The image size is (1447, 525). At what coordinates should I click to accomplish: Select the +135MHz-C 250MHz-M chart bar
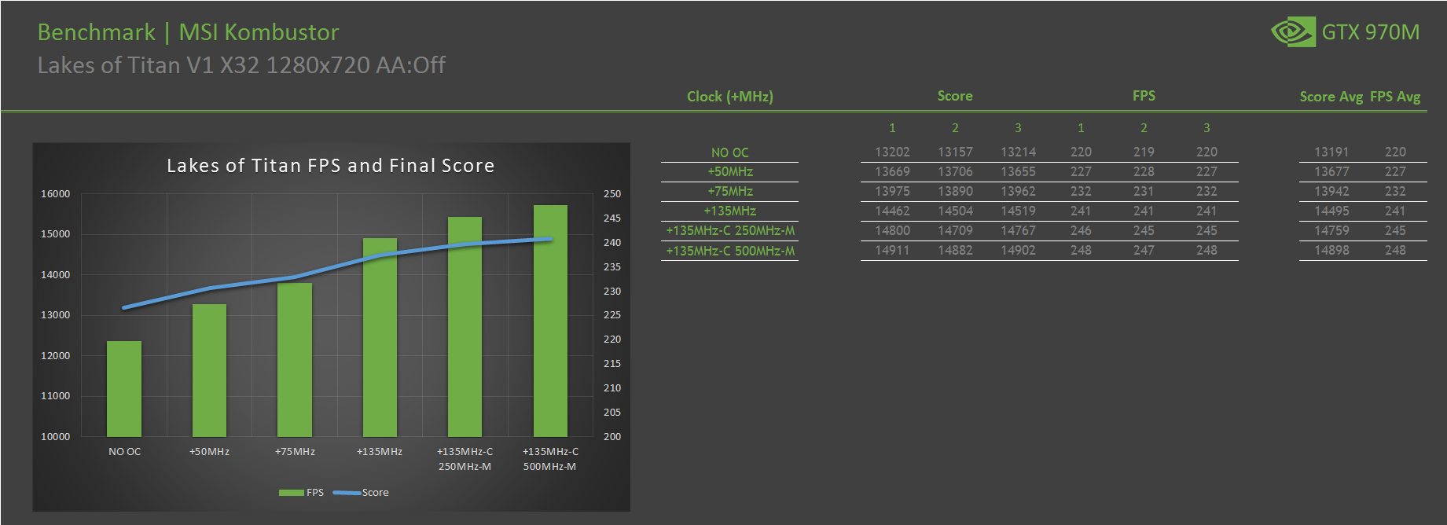pyautogui.click(x=465, y=327)
